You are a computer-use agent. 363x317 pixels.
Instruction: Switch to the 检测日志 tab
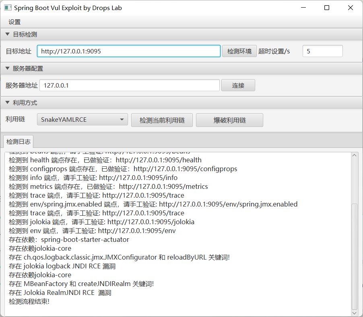[18, 141]
